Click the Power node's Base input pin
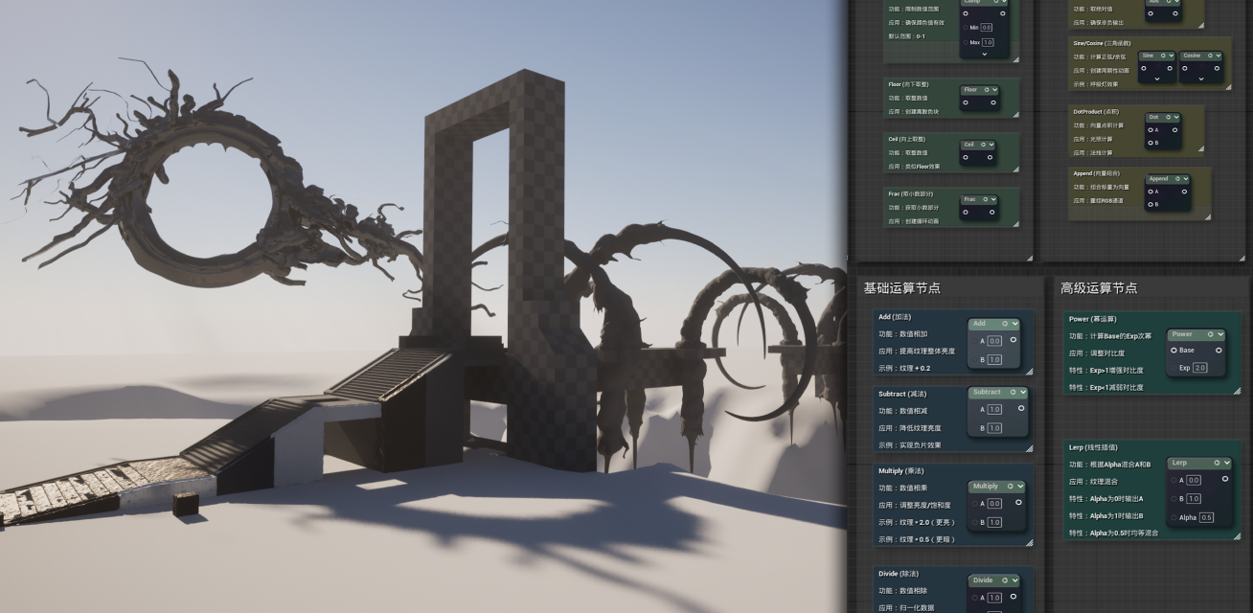The height and width of the screenshot is (613, 1253). (x=1173, y=351)
